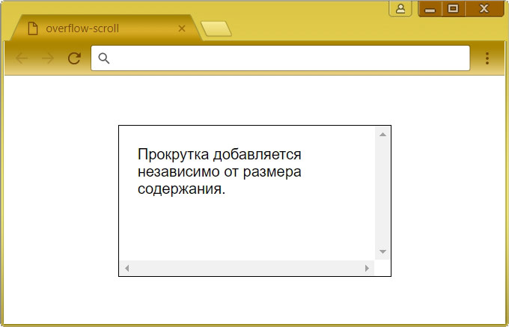The height and width of the screenshot is (327, 509).
Task: Open the Chrome three-dot menu
Action: tap(487, 58)
